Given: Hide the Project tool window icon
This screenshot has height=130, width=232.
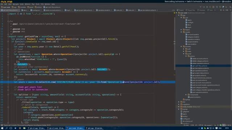Looking at the screenshot, I should tap(231, 10).
